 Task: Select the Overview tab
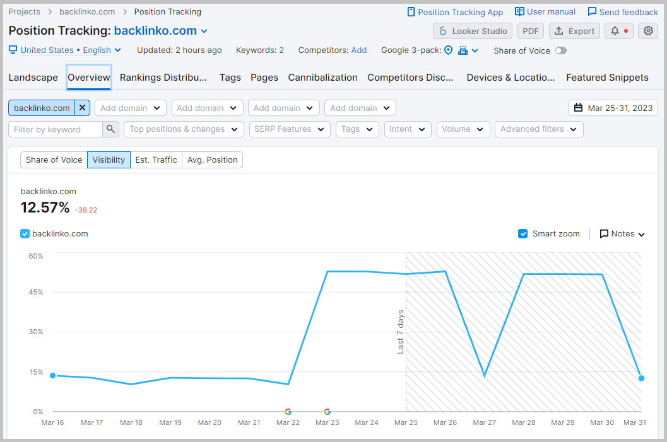(x=89, y=78)
